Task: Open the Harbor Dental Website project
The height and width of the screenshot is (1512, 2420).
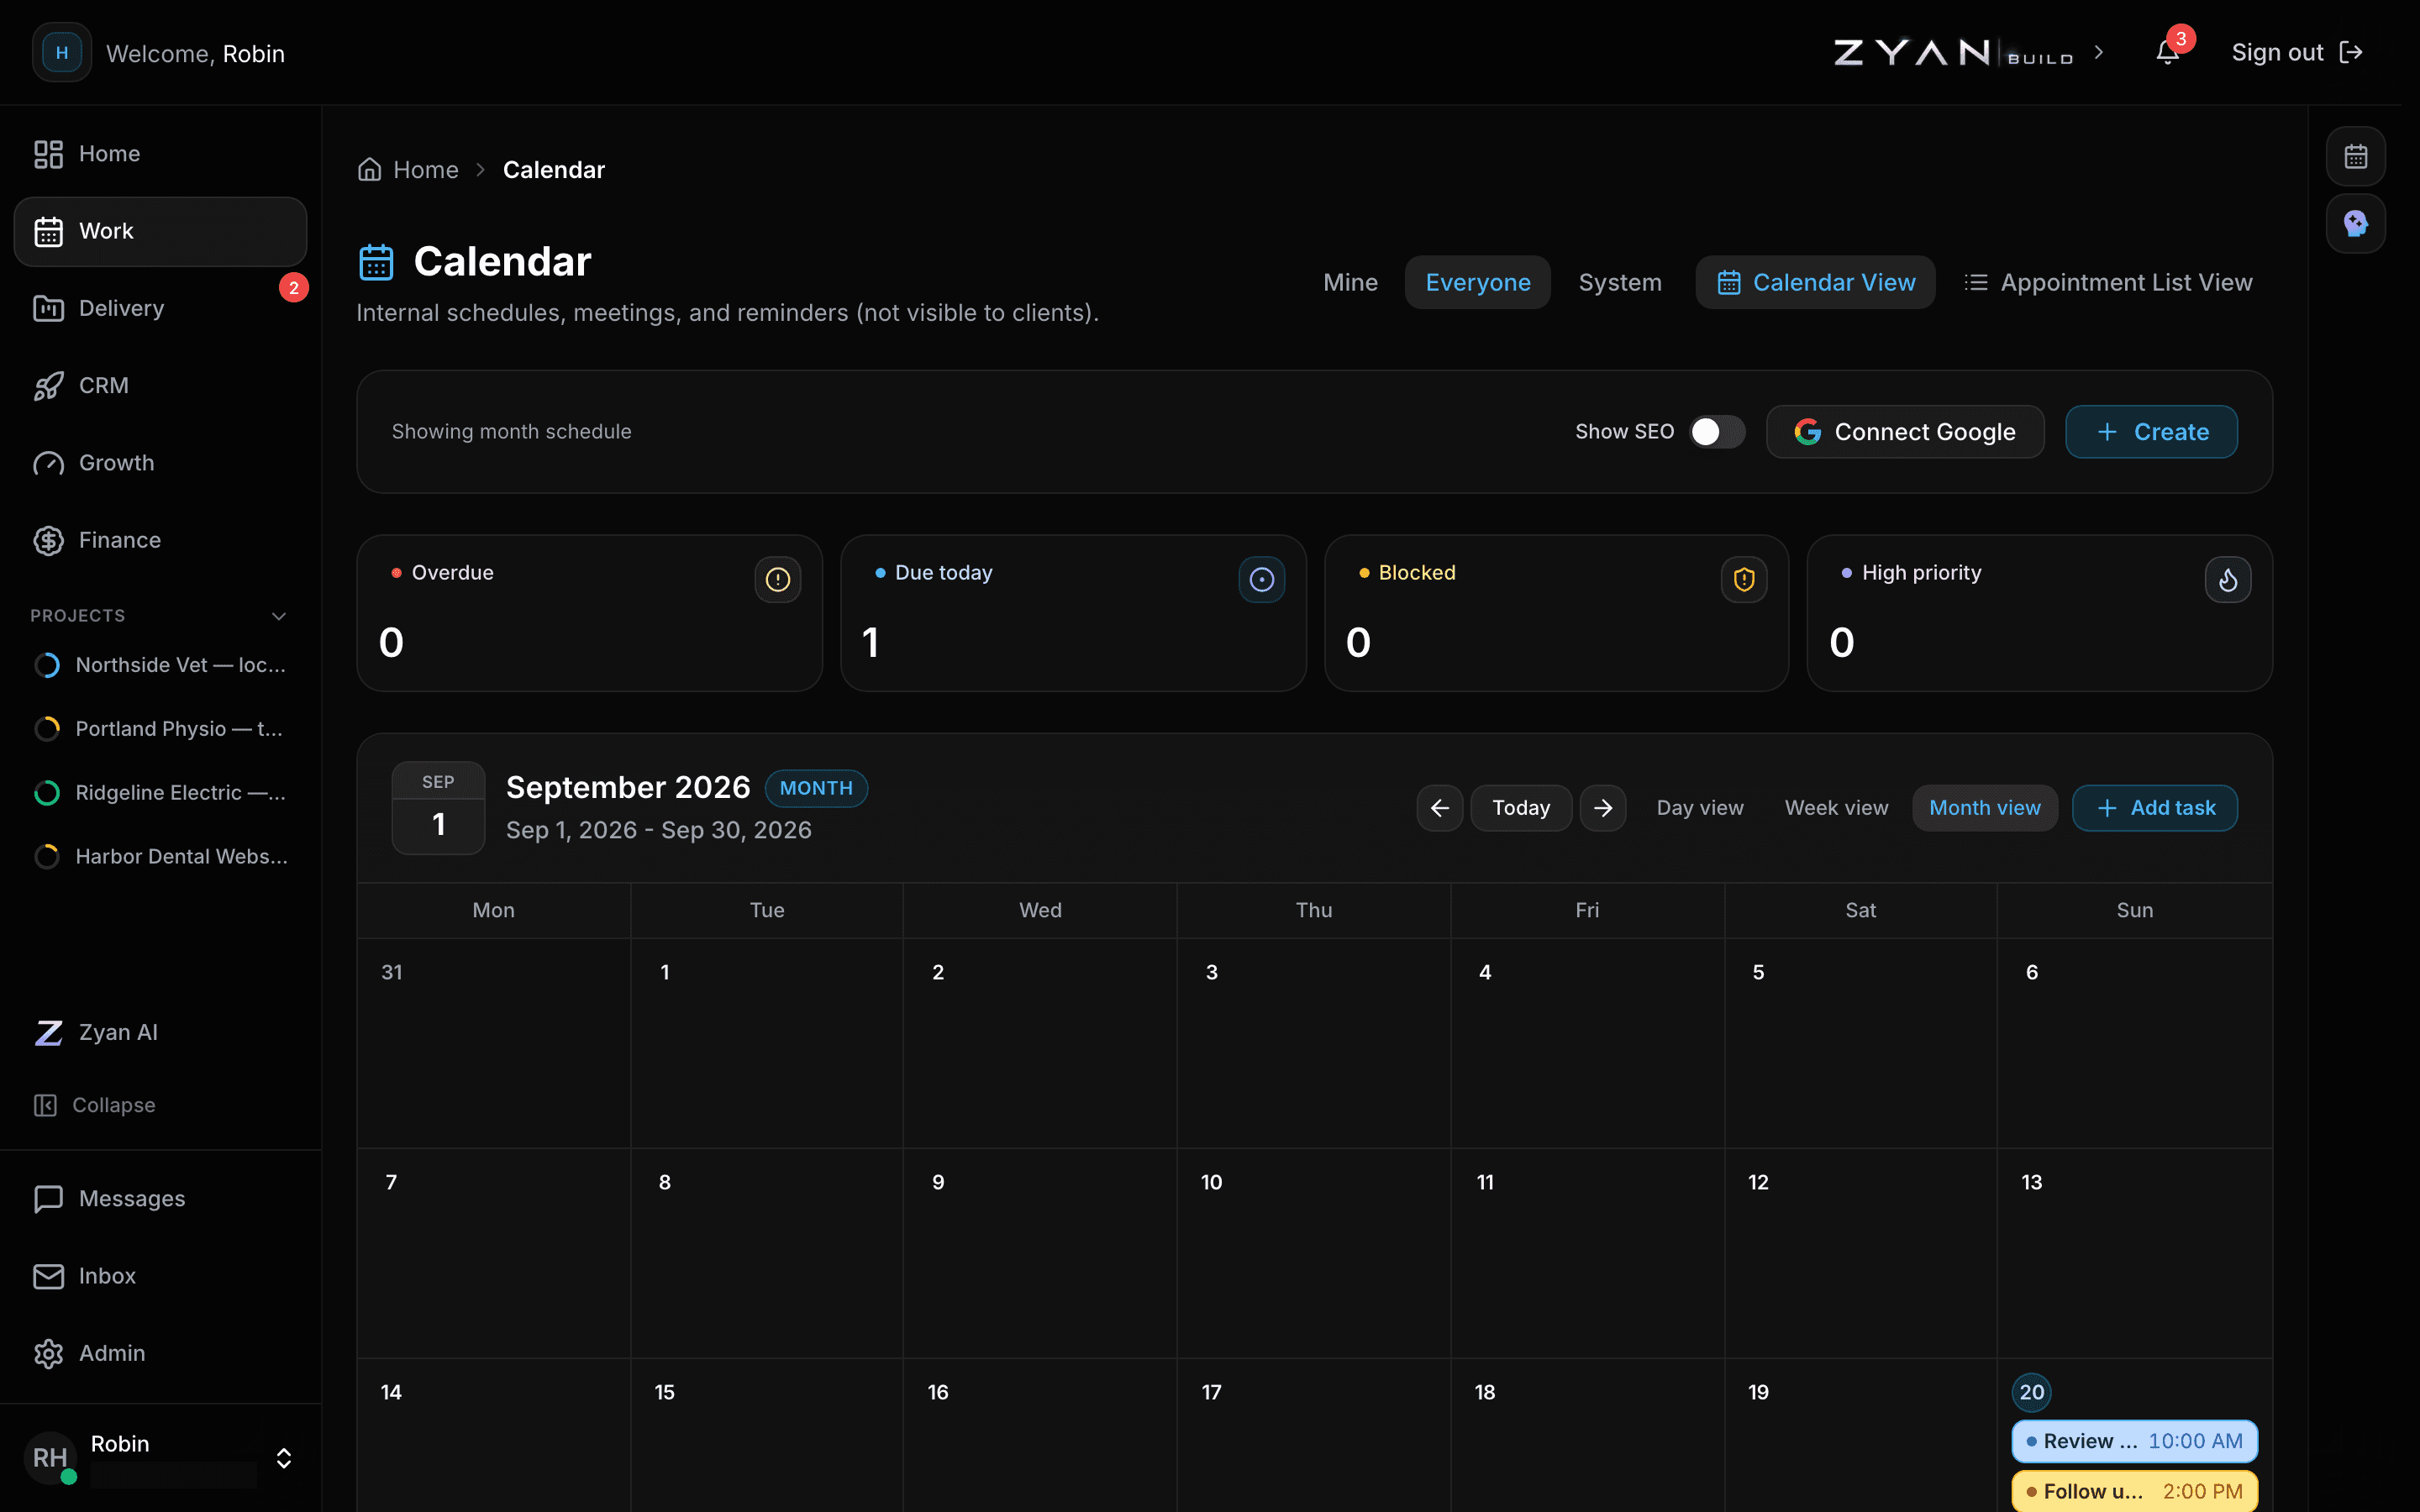Action: click(161, 857)
